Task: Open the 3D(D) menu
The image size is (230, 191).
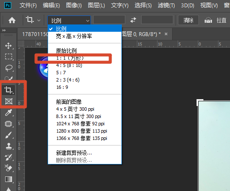Action: tap(188, 6)
